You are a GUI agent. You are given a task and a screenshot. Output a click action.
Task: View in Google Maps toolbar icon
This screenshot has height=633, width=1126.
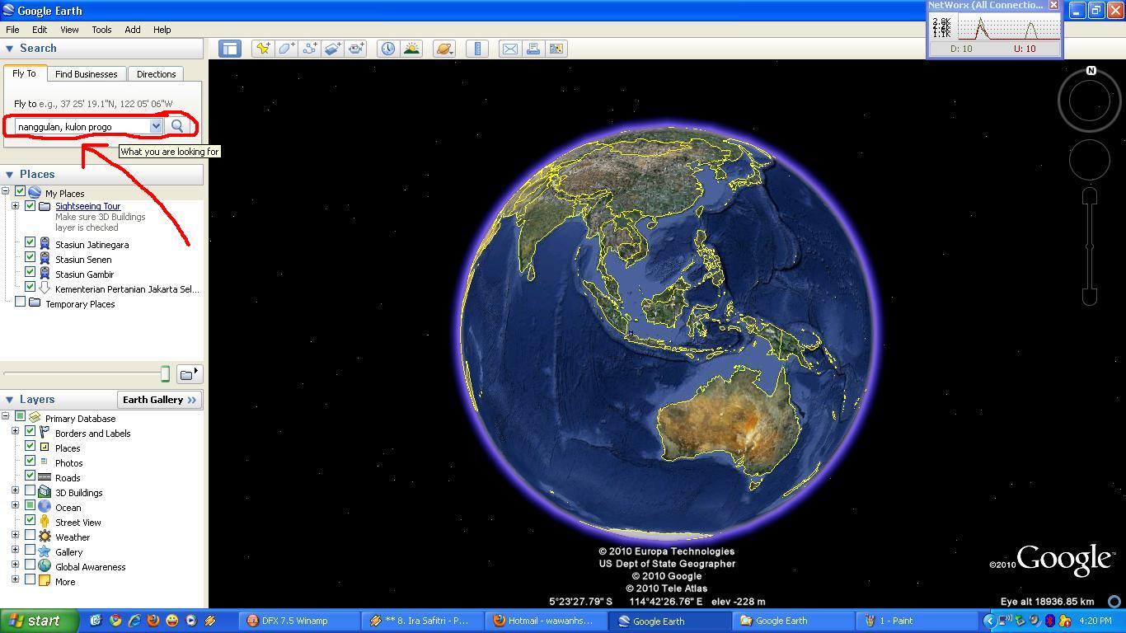(x=556, y=49)
